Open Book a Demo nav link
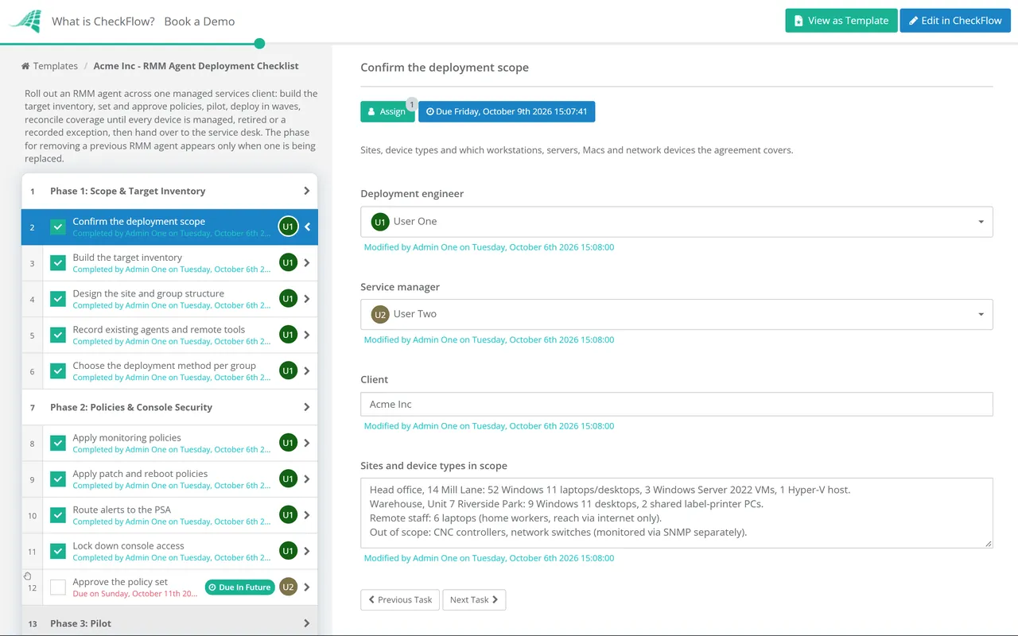 click(x=200, y=21)
